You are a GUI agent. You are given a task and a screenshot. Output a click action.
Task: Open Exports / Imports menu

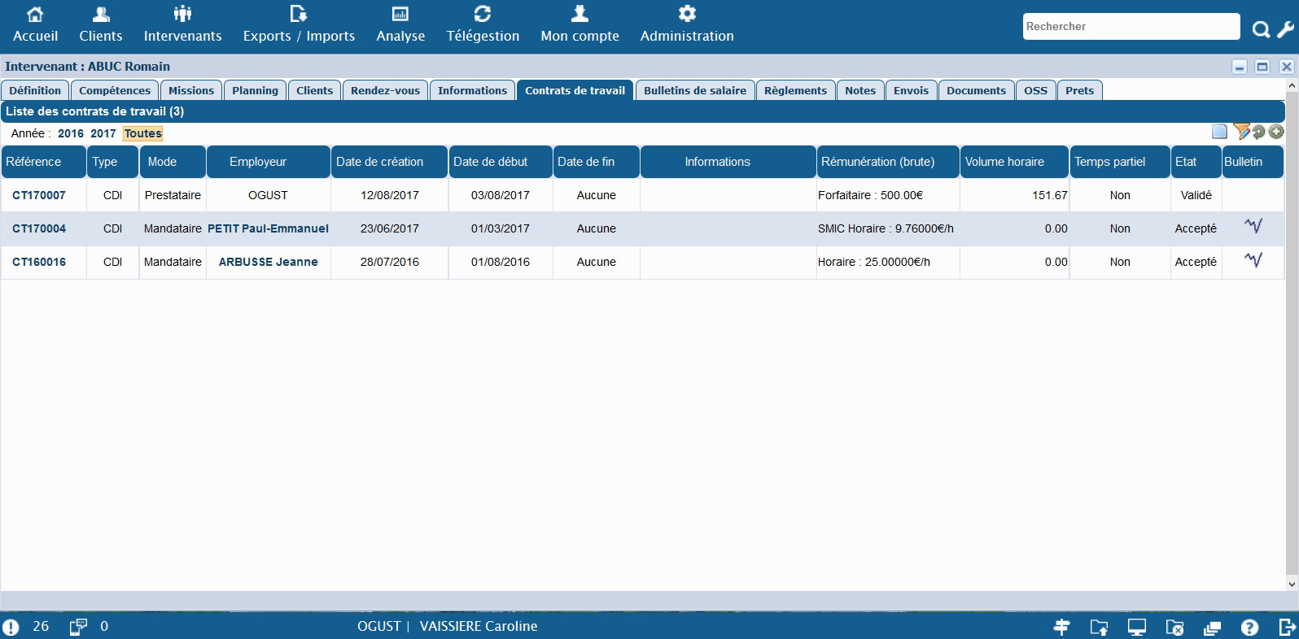coord(299,24)
